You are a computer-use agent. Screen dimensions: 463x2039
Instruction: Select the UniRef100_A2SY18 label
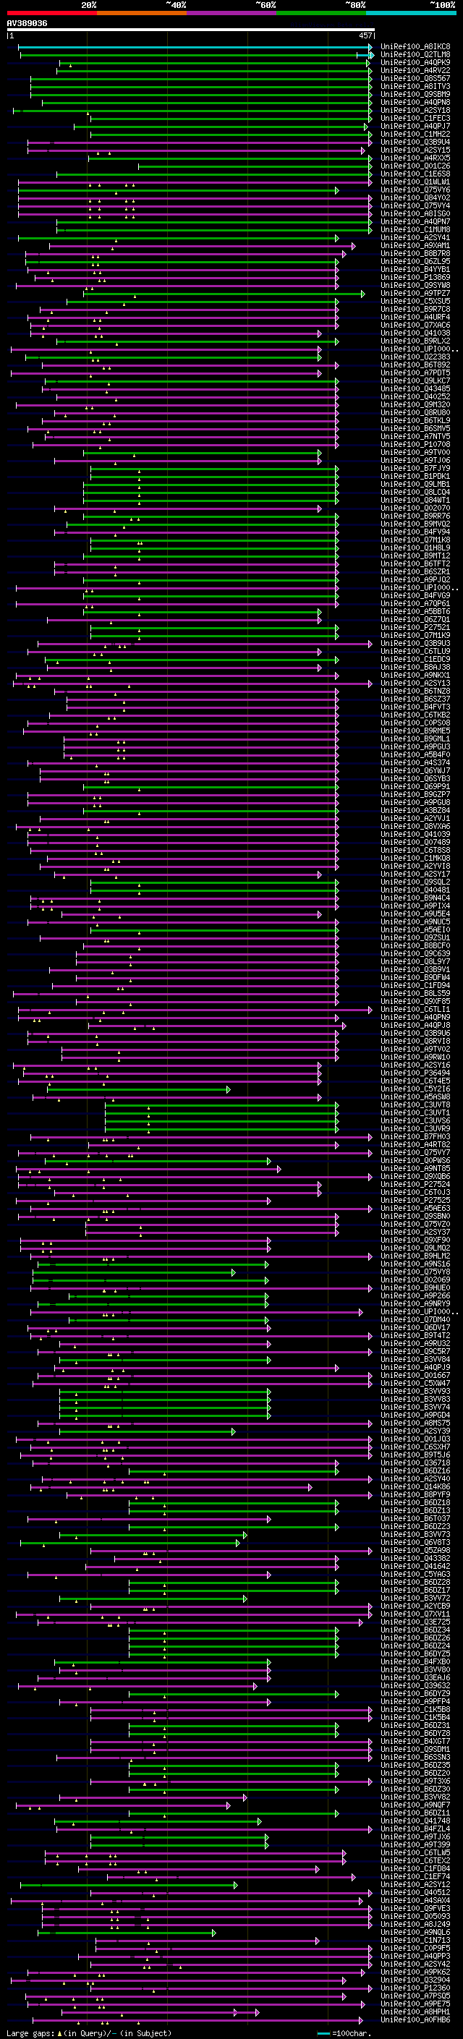click(x=415, y=110)
